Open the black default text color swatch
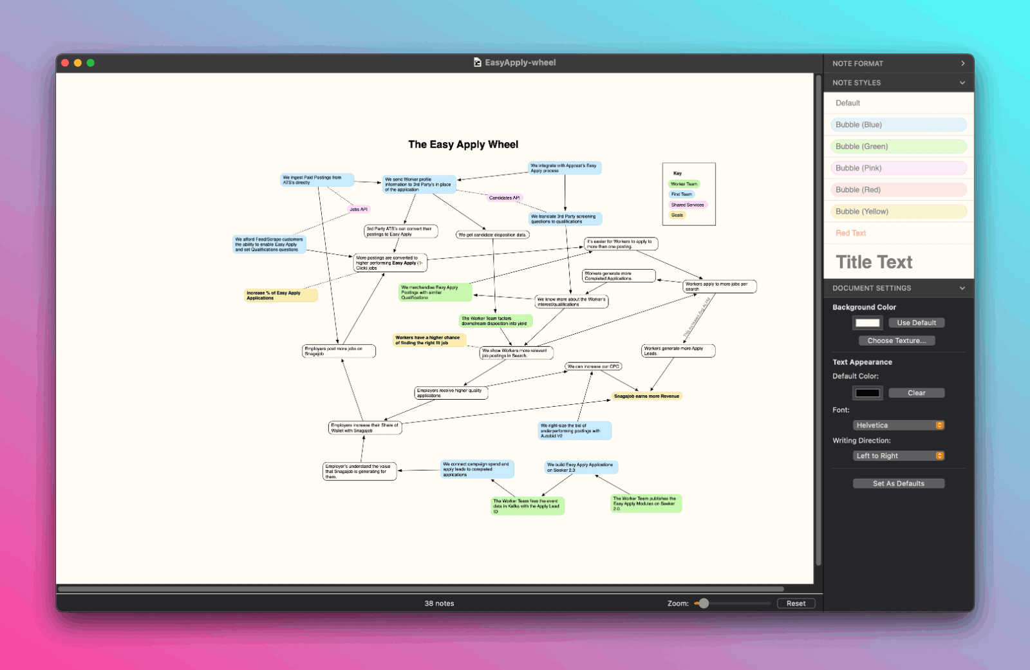The height and width of the screenshot is (670, 1030). [867, 393]
